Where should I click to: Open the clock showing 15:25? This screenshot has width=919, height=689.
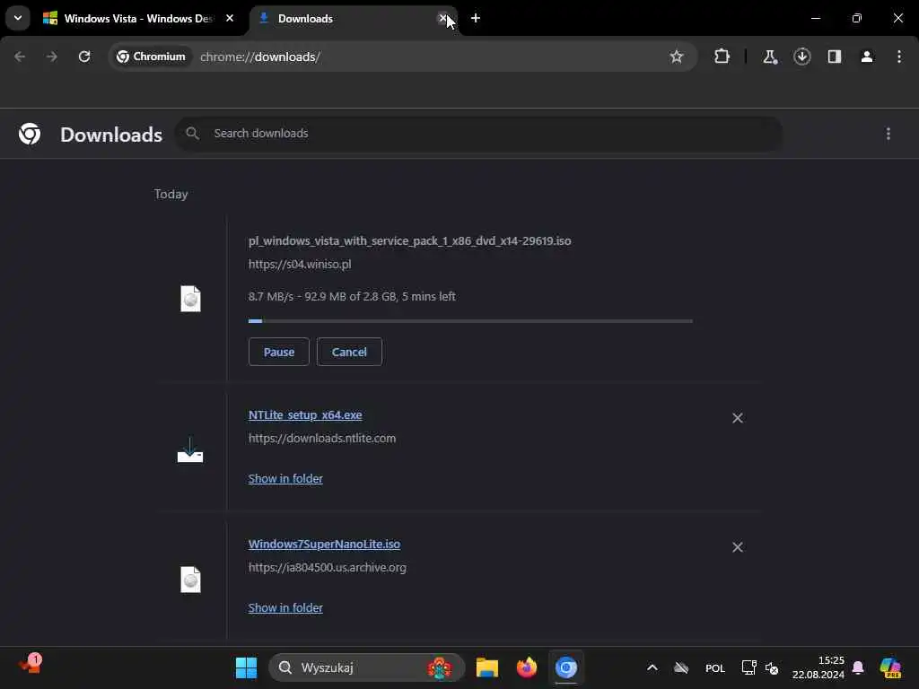[818, 667]
